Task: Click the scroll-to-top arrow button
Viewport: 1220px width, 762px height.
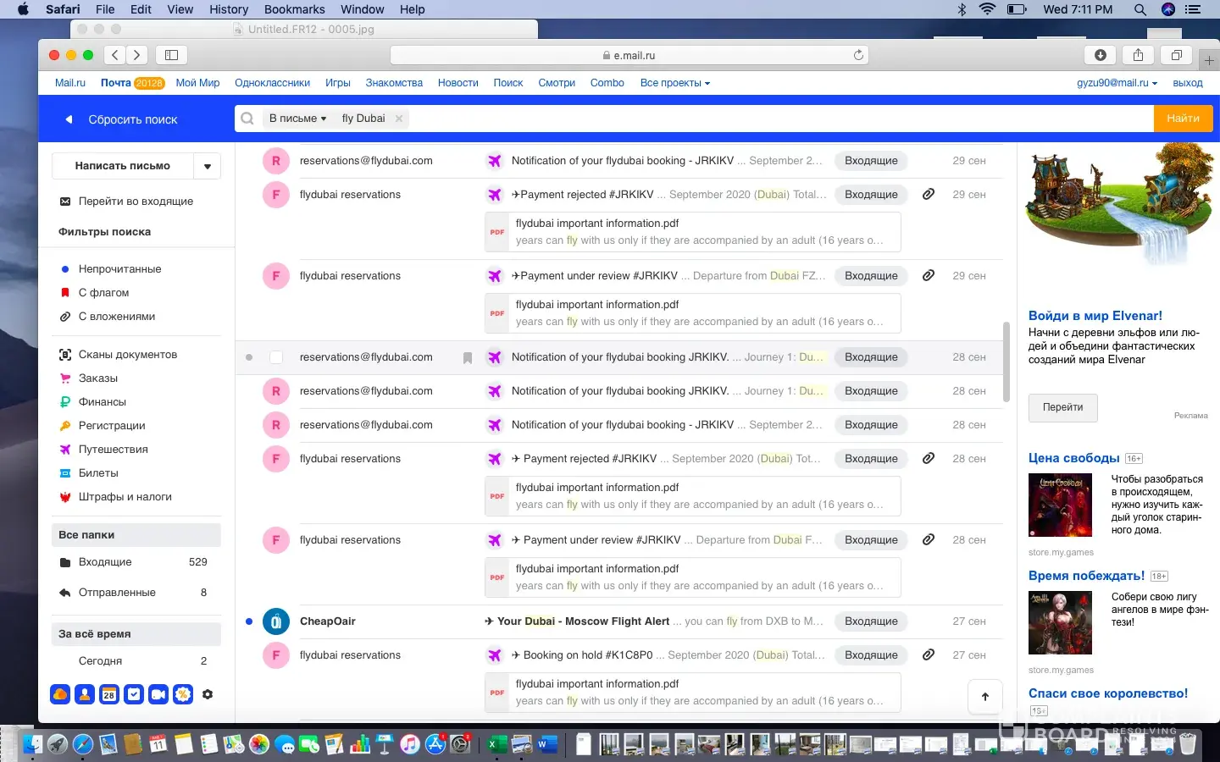Action: 984,697
